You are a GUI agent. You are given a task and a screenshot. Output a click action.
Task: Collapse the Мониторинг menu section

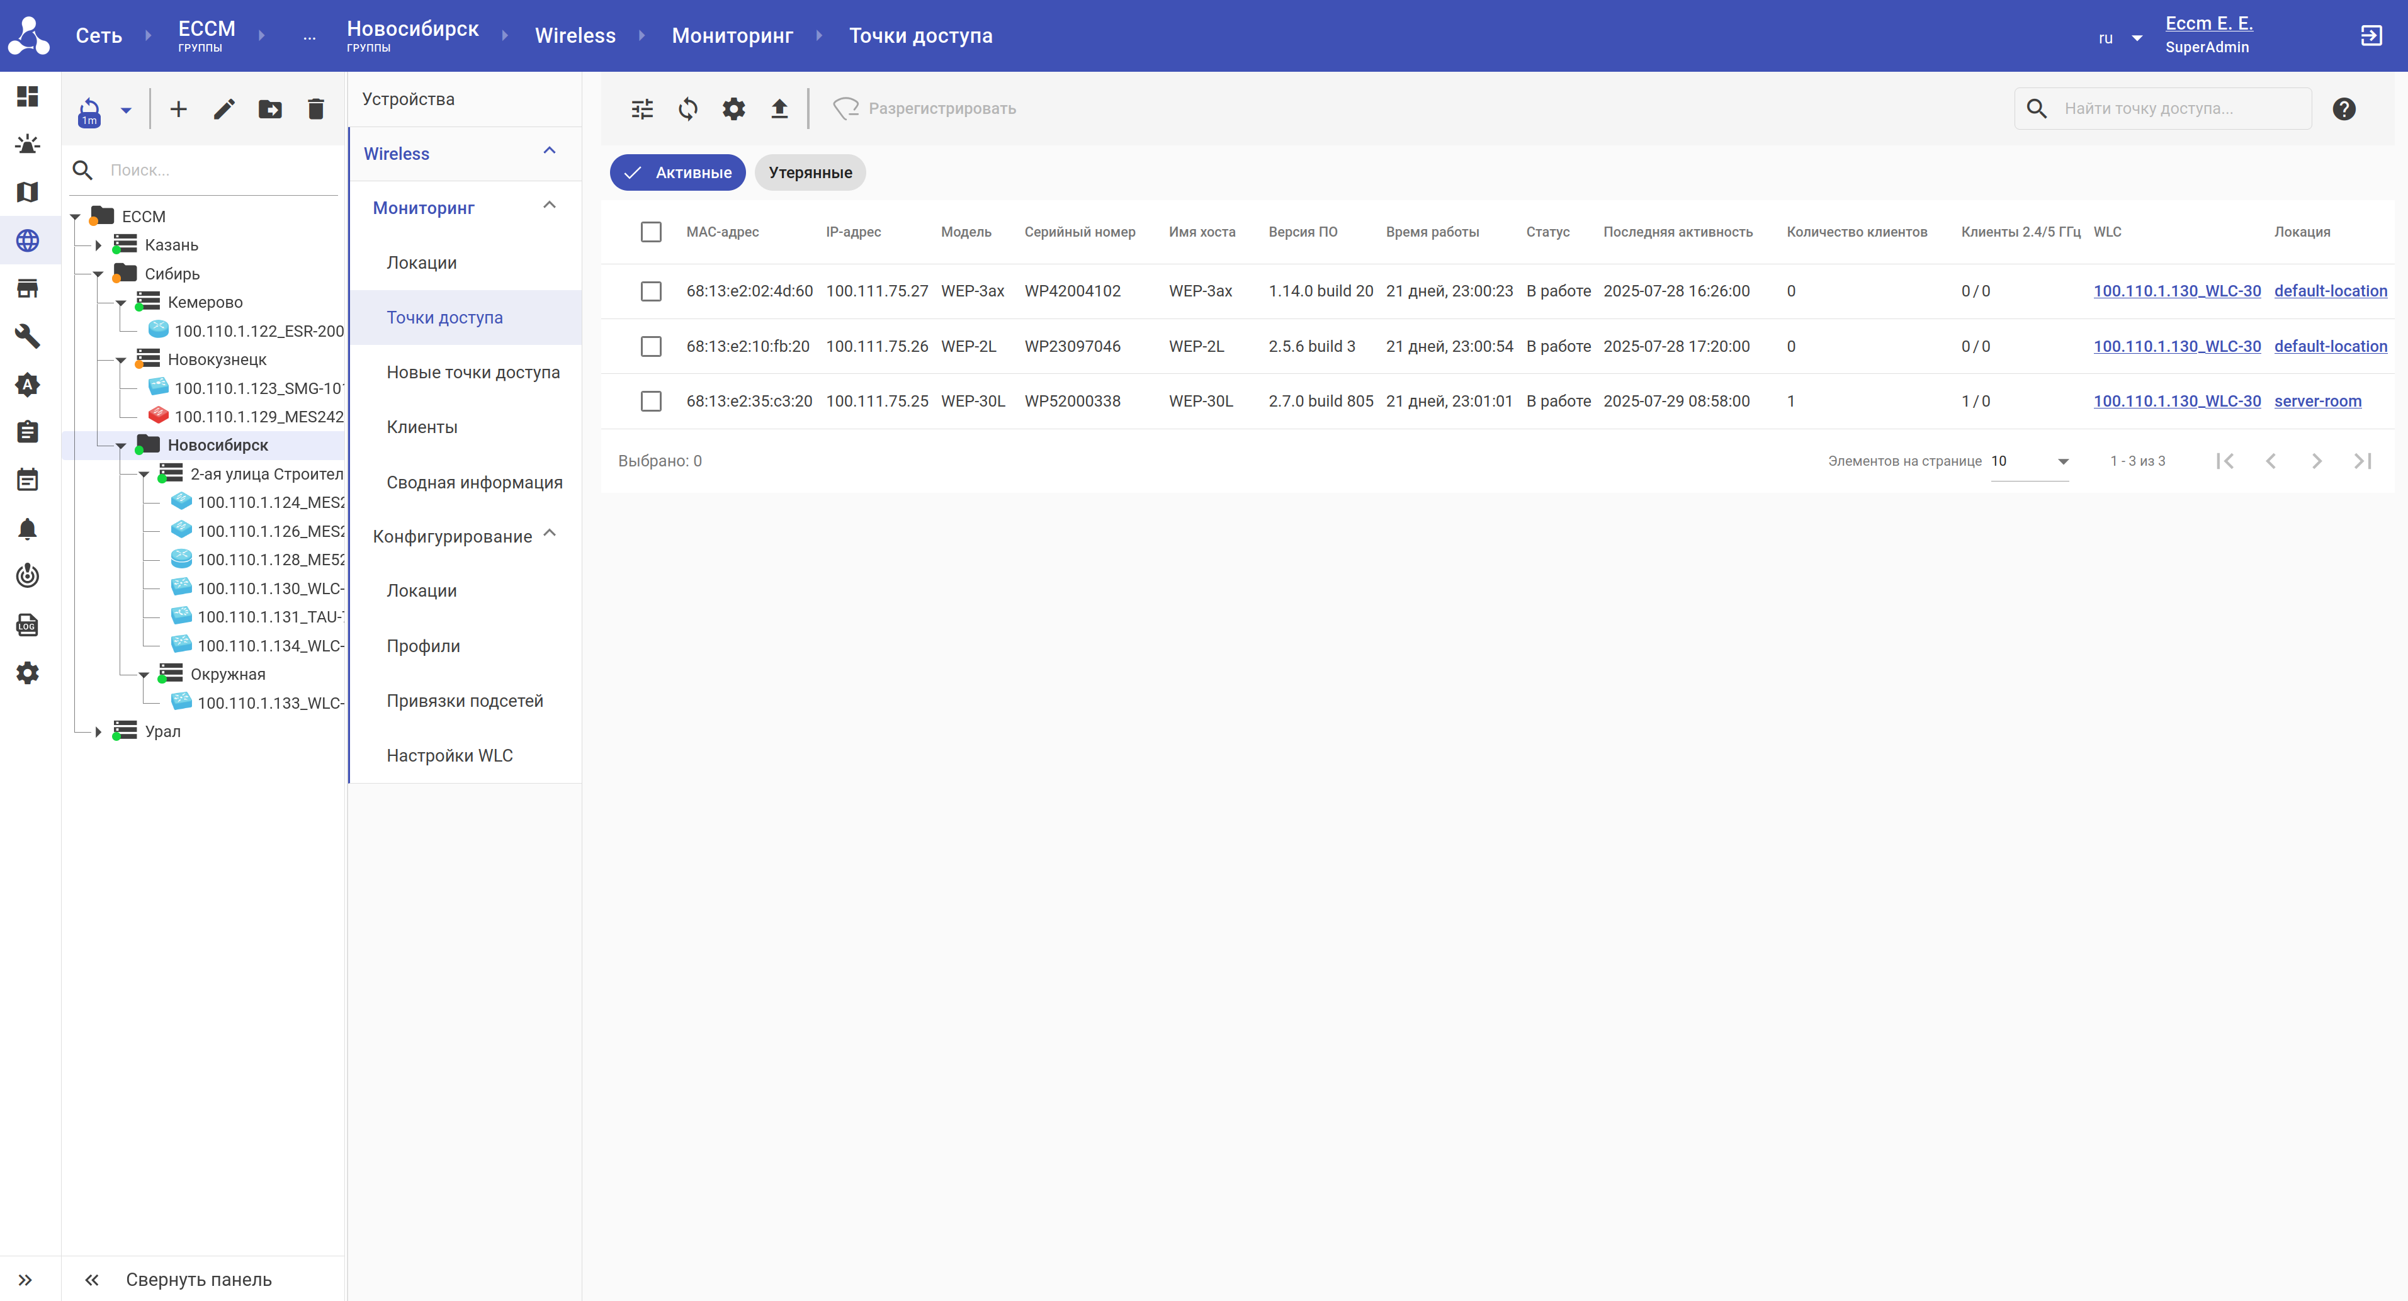pyautogui.click(x=550, y=206)
